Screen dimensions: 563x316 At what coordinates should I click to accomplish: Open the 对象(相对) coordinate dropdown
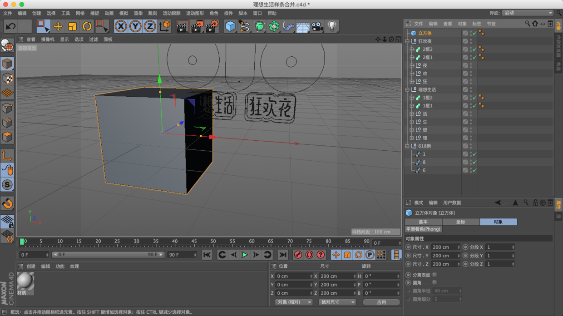click(294, 301)
